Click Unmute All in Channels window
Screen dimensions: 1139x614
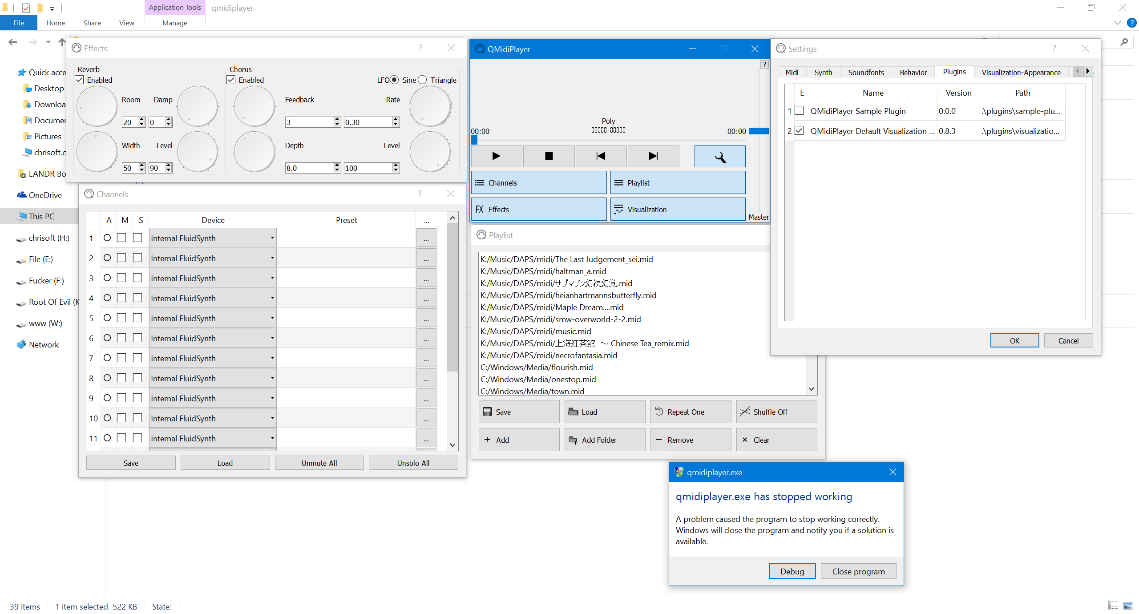pos(319,463)
